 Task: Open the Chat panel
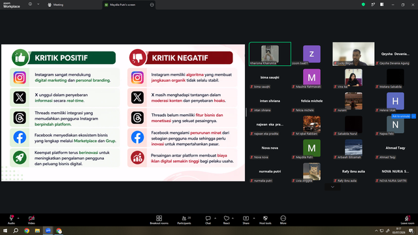(x=208, y=220)
